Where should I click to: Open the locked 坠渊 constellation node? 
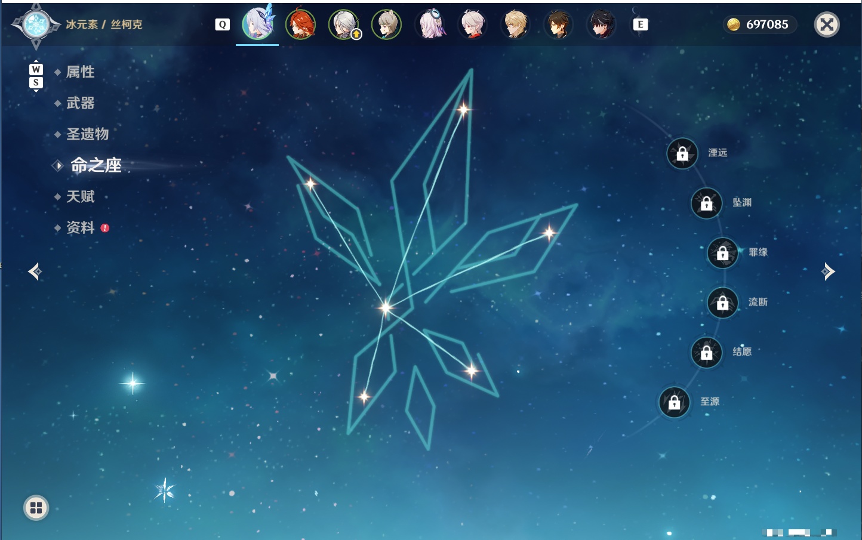[x=707, y=203]
